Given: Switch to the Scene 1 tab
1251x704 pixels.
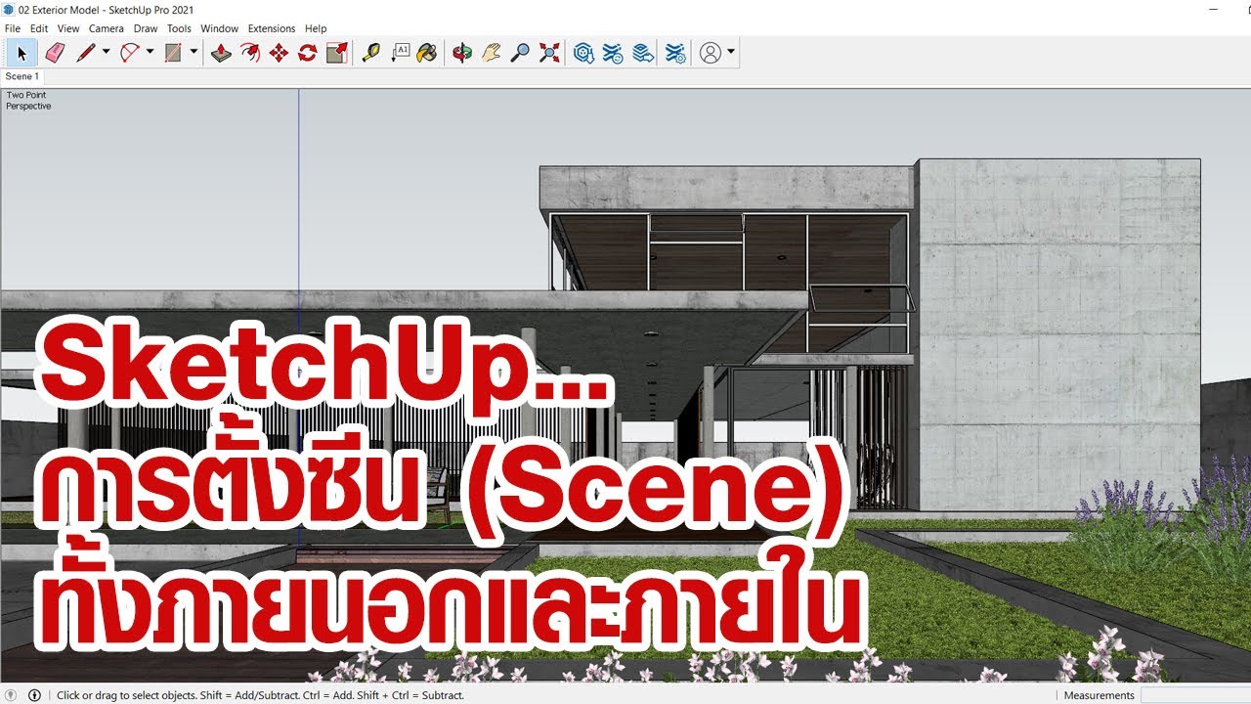Looking at the screenshot, I should pos(22,76).
